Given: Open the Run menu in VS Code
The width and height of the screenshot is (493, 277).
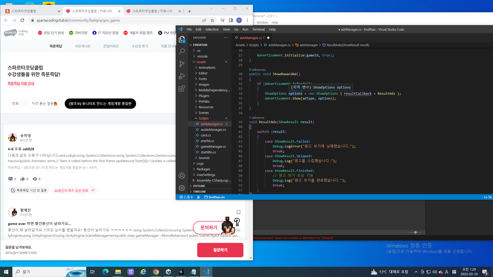Looking at the screenshot, I should tap(245, 29).
